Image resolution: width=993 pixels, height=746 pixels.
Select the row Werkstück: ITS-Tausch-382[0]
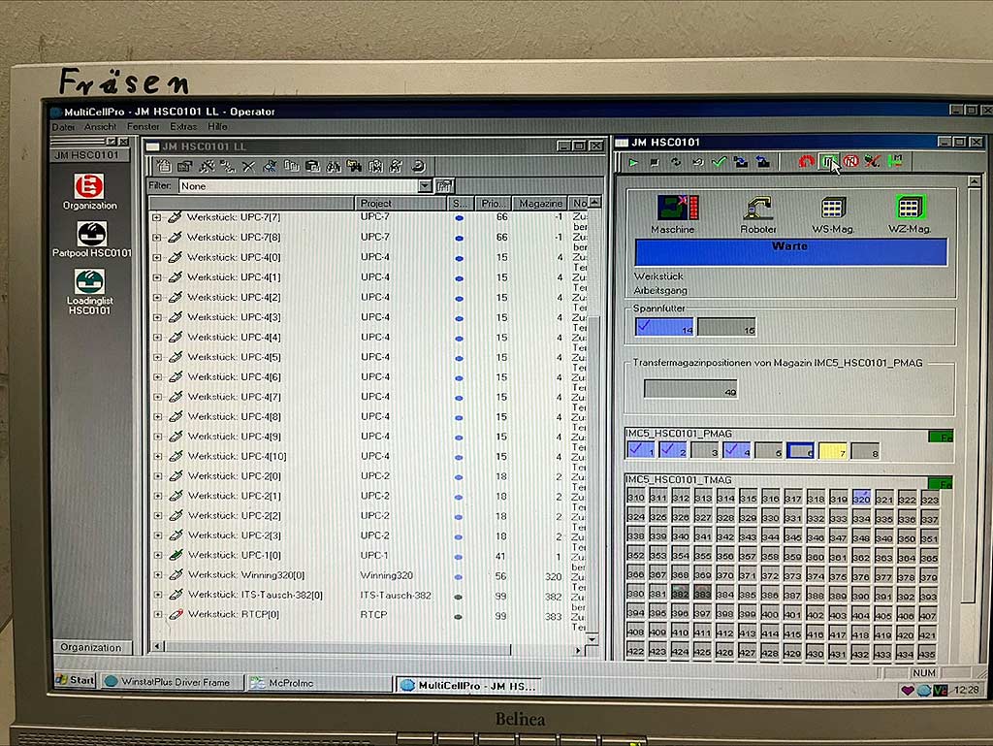tap(368, 595)
